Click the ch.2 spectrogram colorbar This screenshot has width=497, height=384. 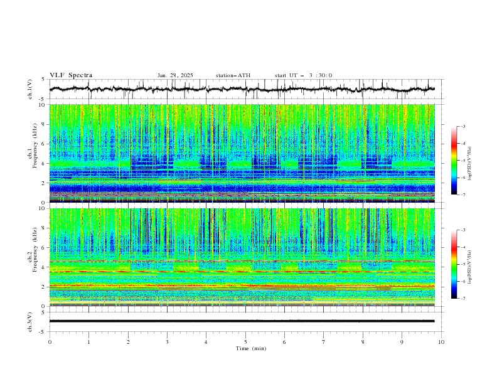454,264
